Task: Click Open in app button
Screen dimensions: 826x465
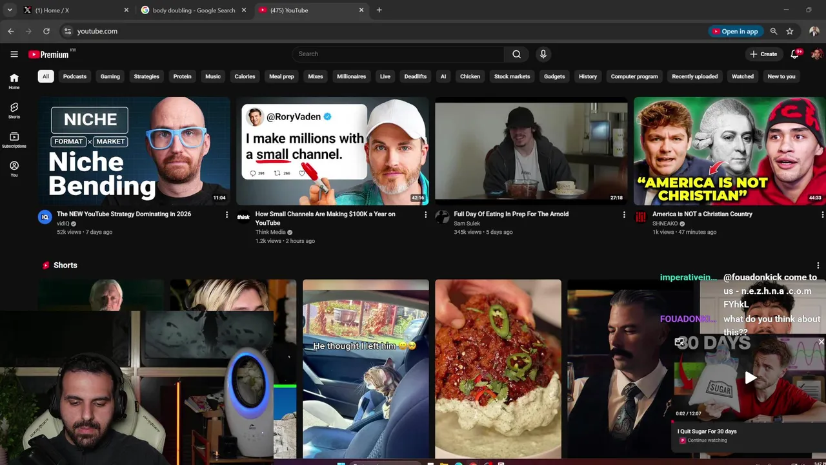Action: pos(734,31)
